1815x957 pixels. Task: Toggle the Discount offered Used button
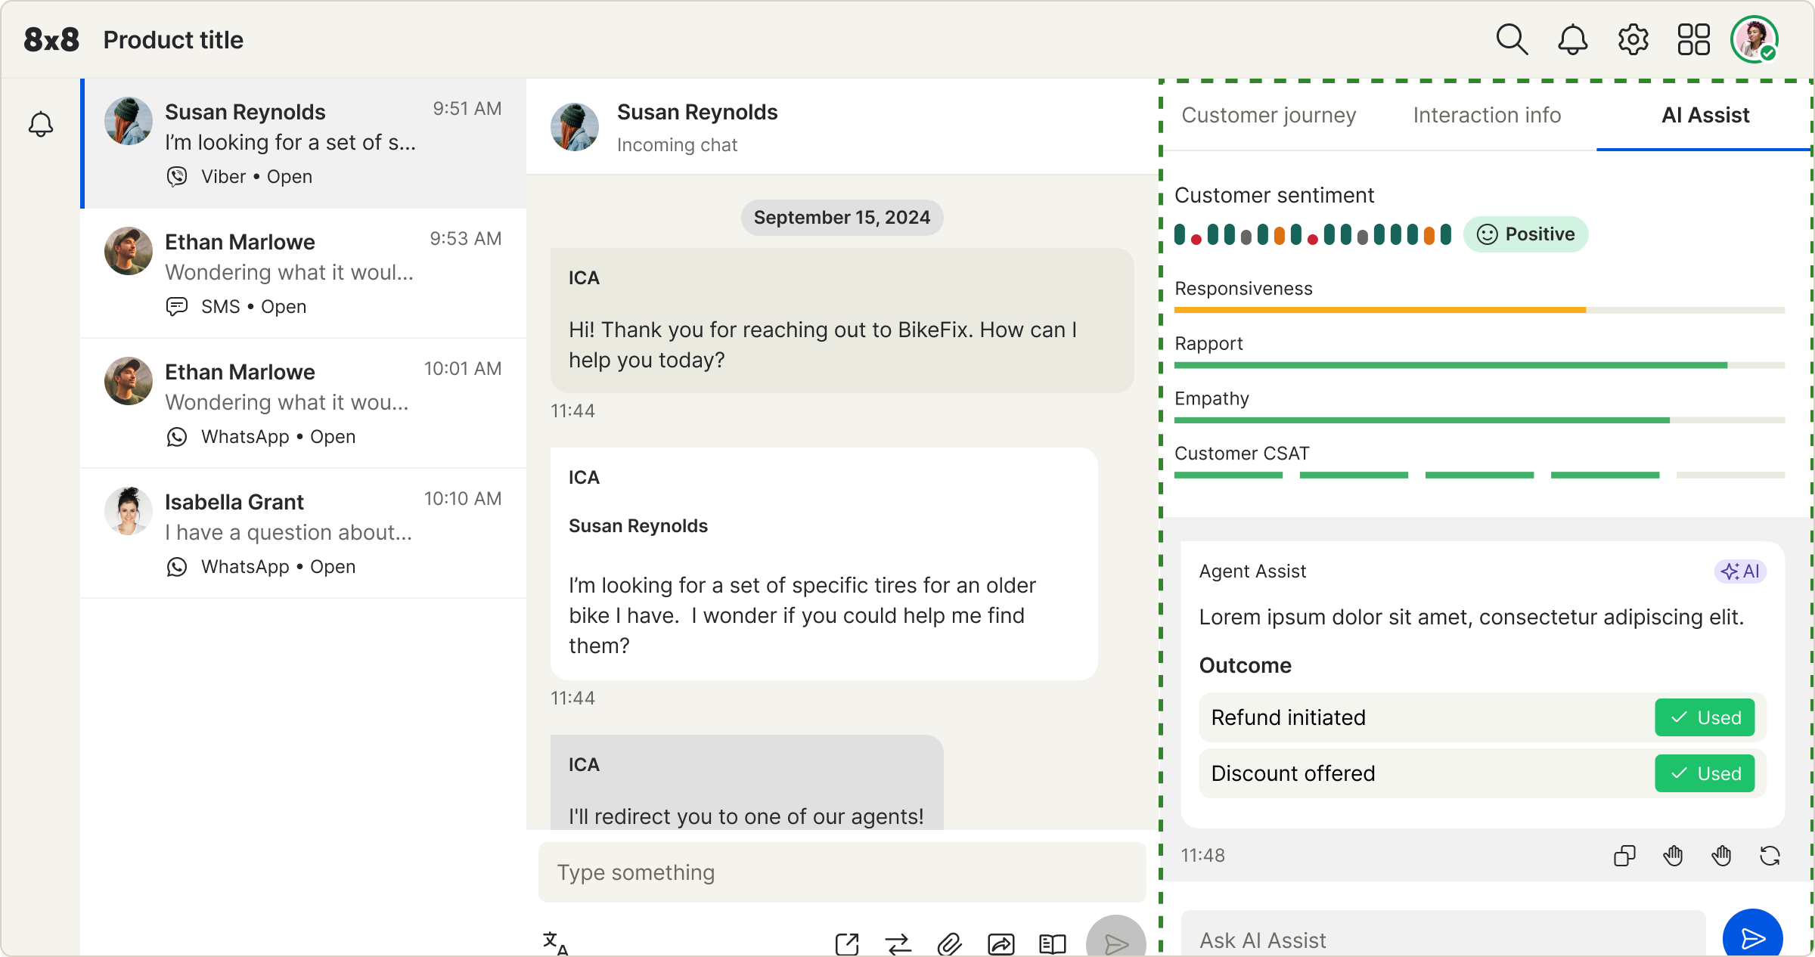click(1705, 773)
